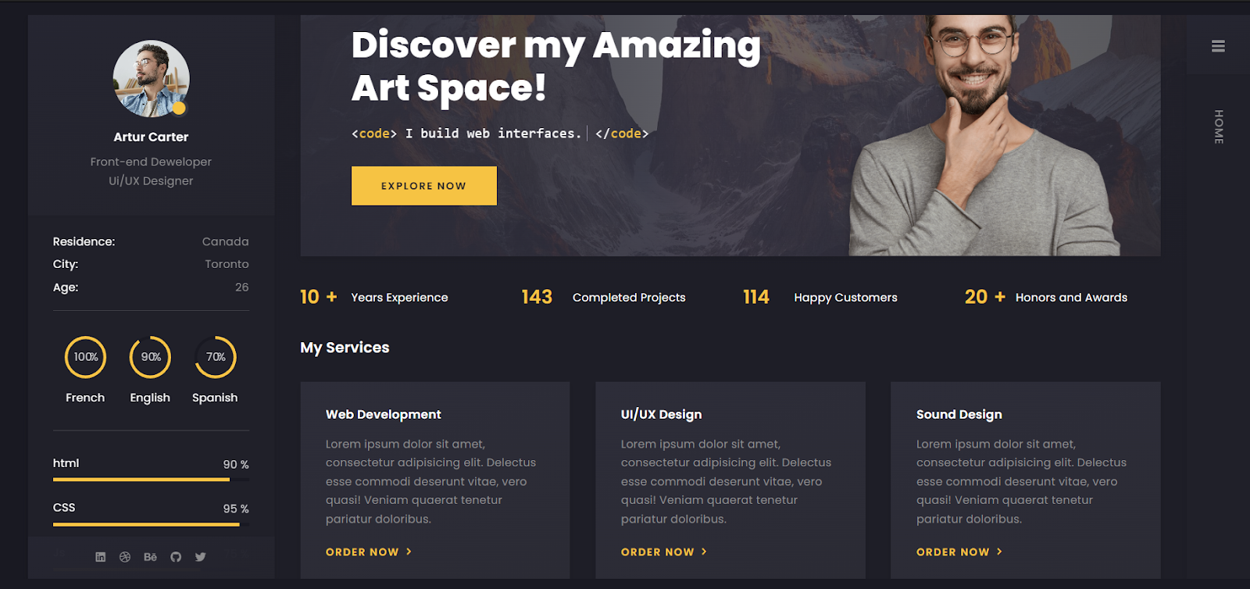This screenshot has height=589, width=1250.
Task: Click the chevron beside Sound Design order
Action: [999, 552]
